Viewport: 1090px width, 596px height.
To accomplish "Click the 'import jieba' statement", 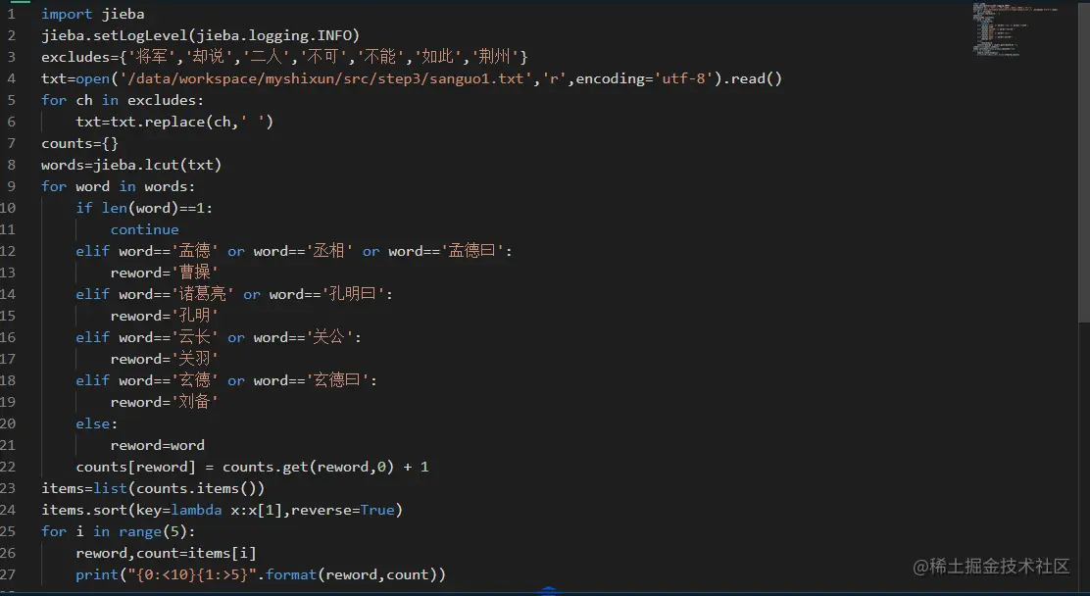I will 92,14.
